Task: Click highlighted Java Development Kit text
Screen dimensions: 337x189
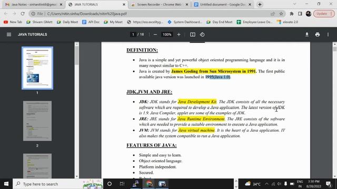Action: (197, 102)
